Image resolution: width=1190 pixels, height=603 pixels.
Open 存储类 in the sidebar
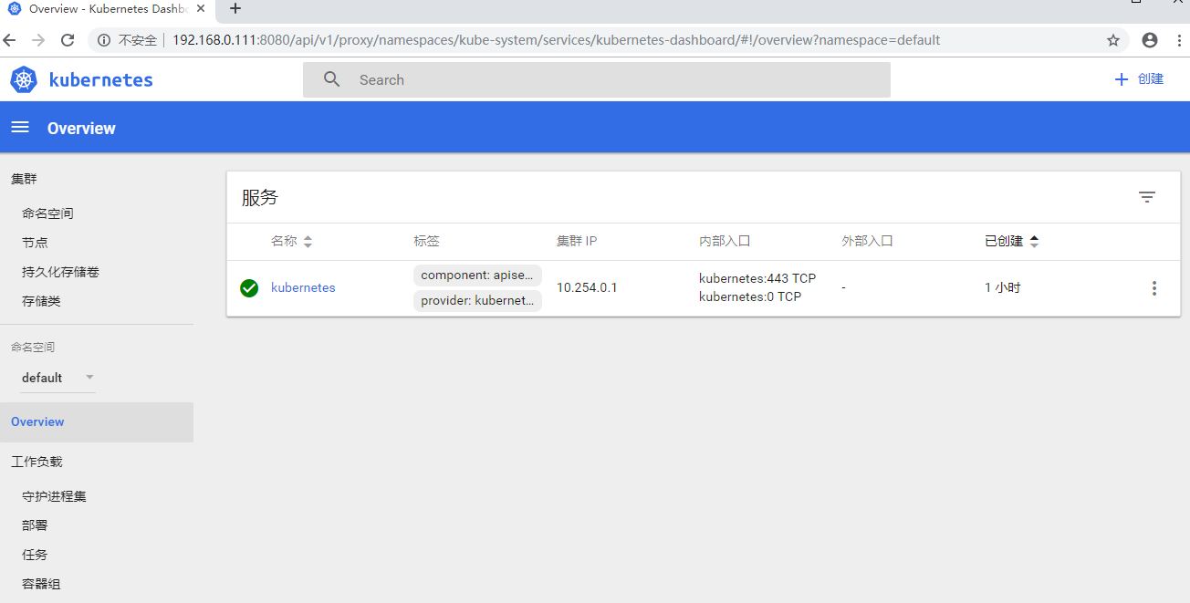41,301
